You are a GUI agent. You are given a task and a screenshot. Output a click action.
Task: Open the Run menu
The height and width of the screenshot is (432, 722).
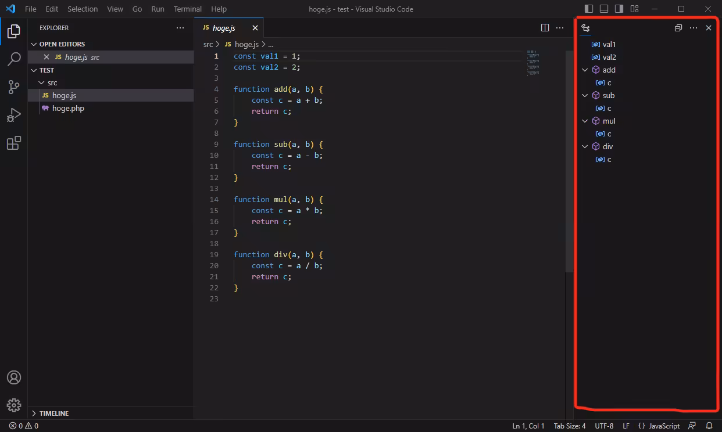[158, 9]
